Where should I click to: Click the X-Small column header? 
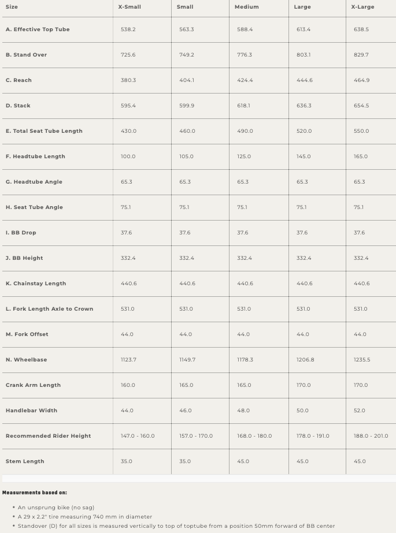tap(129, 7)
